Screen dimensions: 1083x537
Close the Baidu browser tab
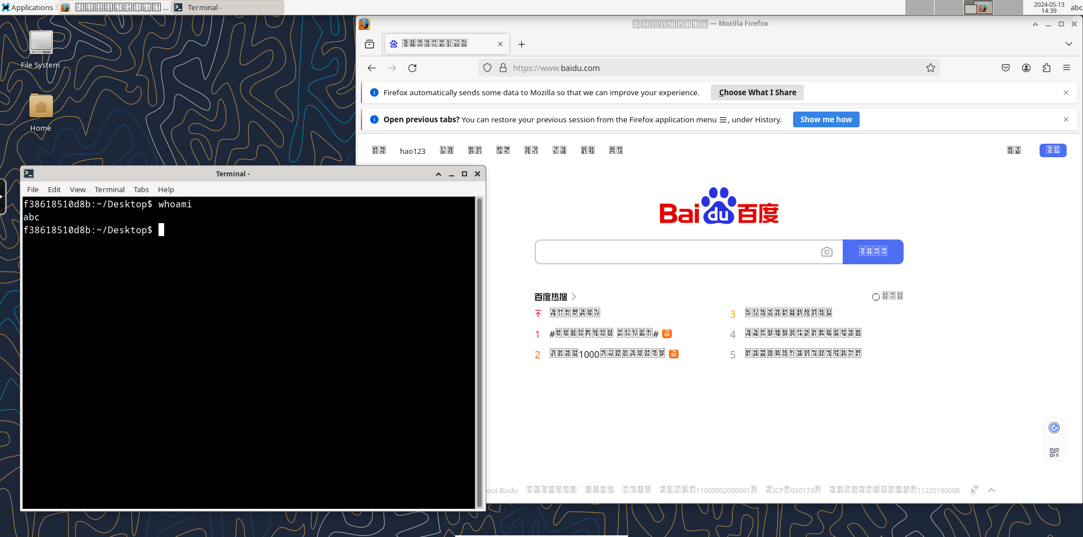(x=500, y=44)
